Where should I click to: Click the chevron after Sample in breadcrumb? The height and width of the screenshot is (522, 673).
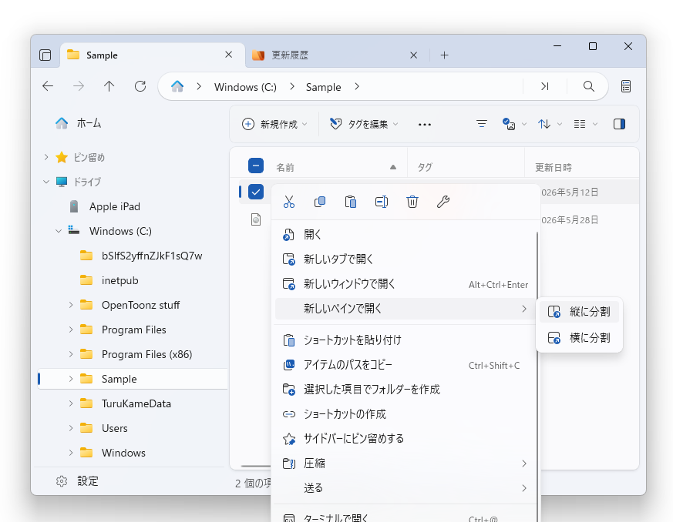pyautogui.click(x=357, y=86)
